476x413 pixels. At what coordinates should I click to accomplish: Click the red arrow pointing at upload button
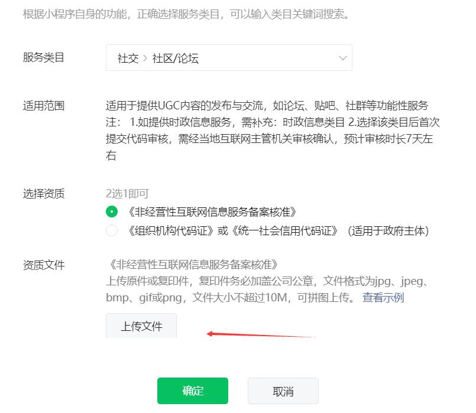point(260,335)
